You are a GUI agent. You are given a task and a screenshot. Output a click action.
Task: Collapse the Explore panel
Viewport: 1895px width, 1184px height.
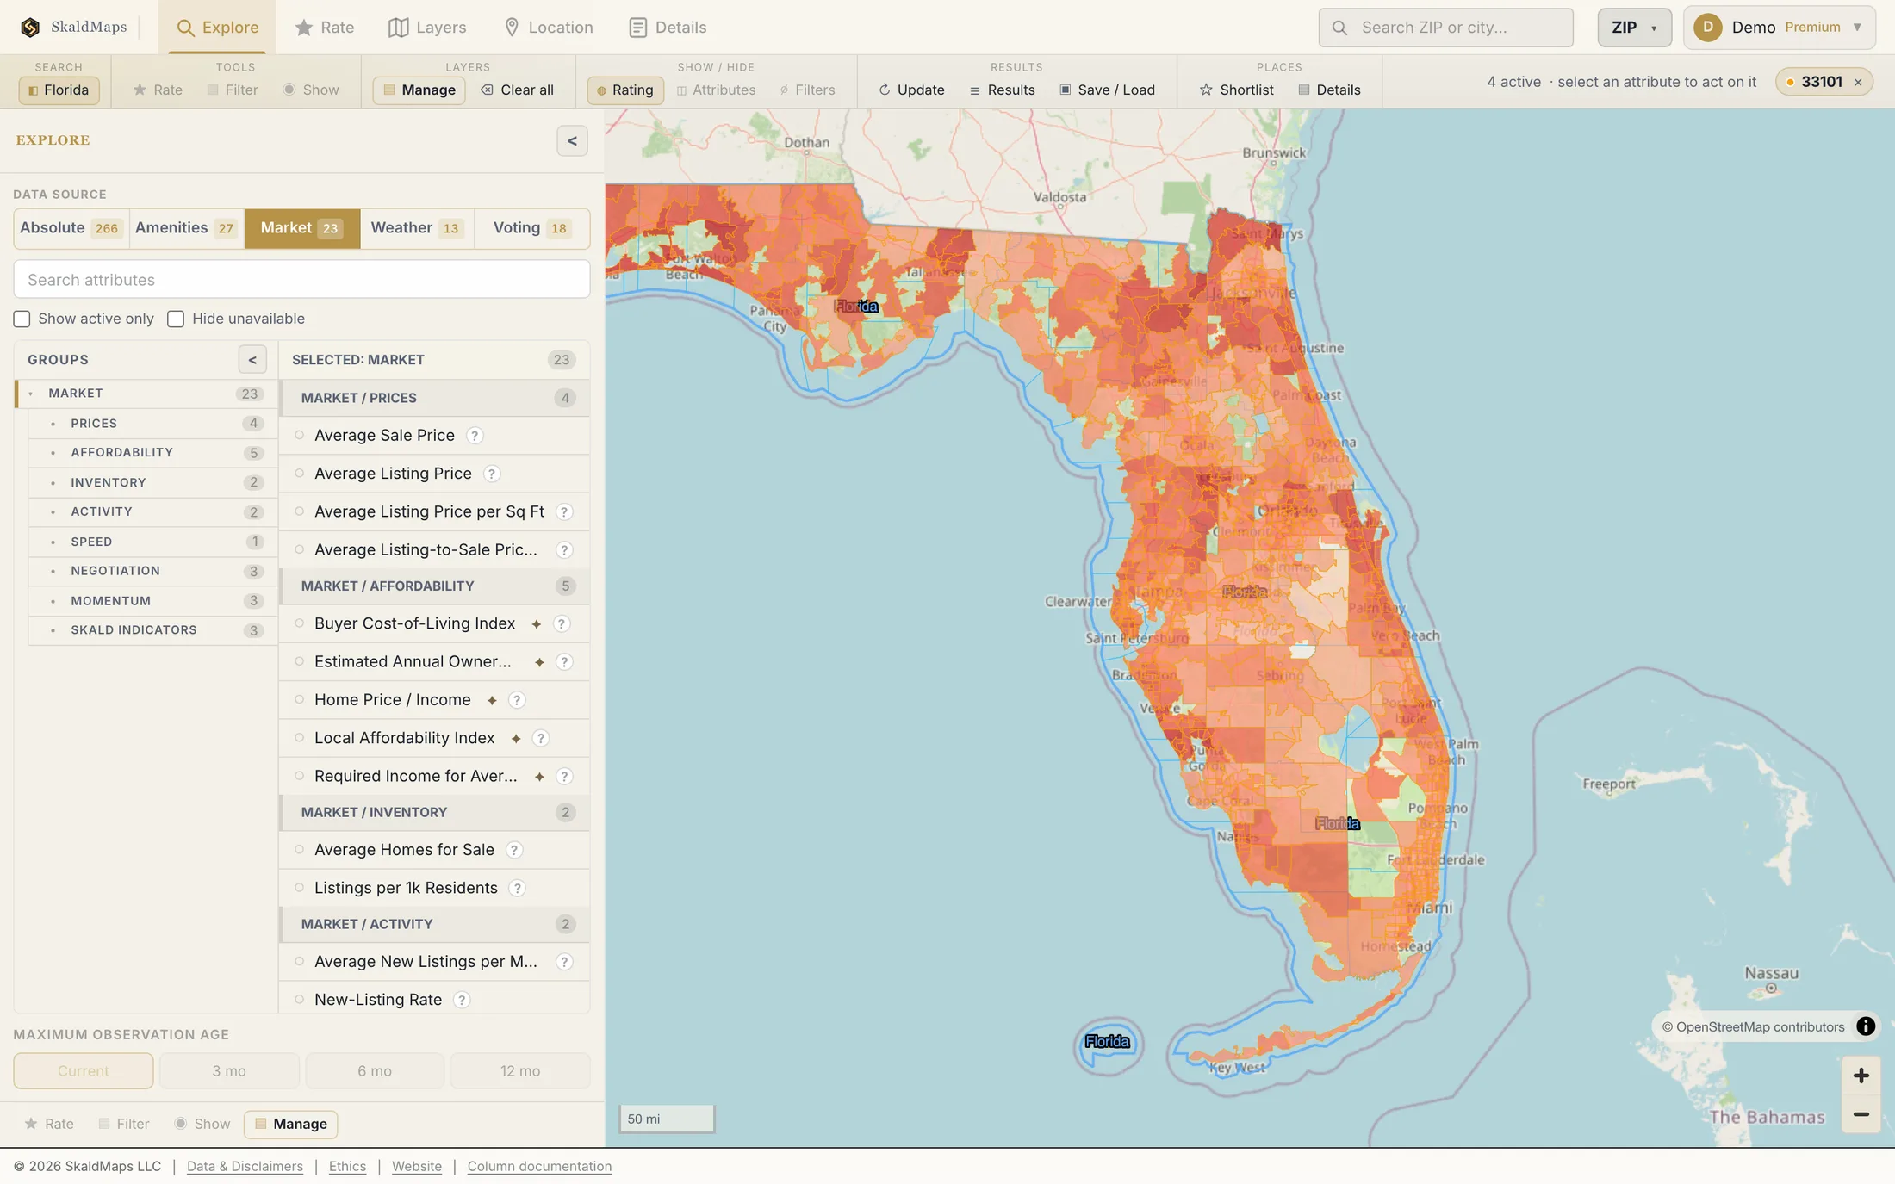coord(572,141)
